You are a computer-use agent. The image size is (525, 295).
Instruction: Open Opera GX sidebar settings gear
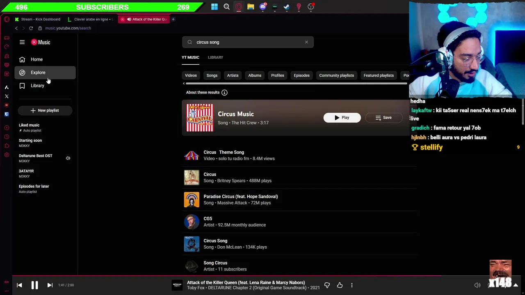[x=7, y=155]
